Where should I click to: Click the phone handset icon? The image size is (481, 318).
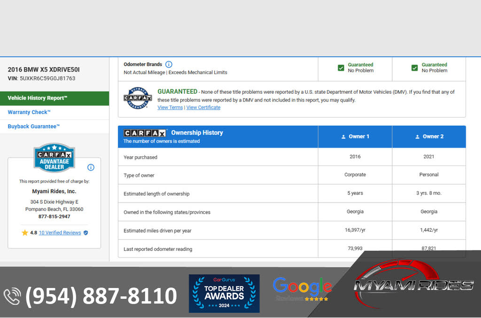12,296
